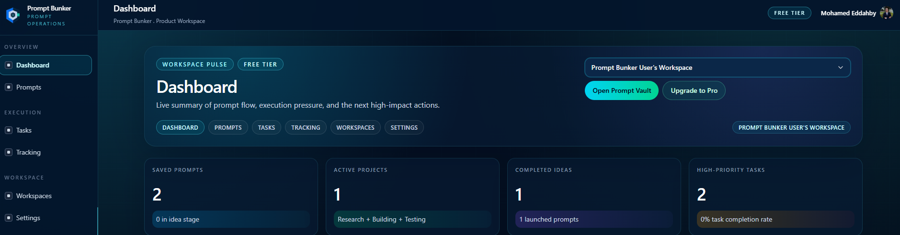Click the Saved Prompts card
The width and height of the screenshot is (900, 235).
point(231,196)
